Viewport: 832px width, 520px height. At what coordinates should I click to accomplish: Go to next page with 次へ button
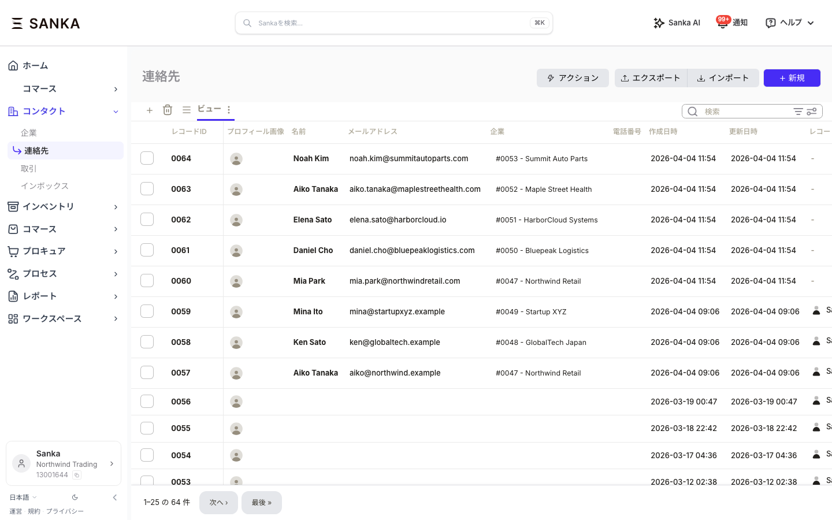(x=218, y=503)
